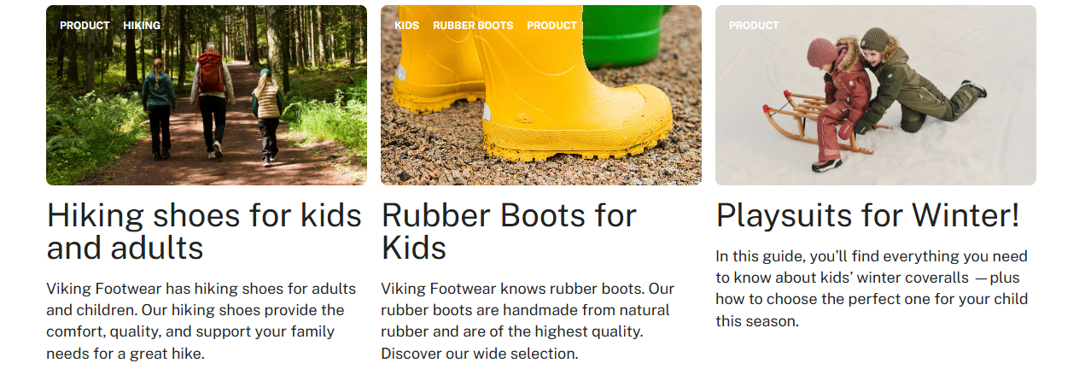The height and width of the screenshot is (375, 1085).
Task: Click the child in the olive green snowsuit
Action: click(x=905, y=85)
